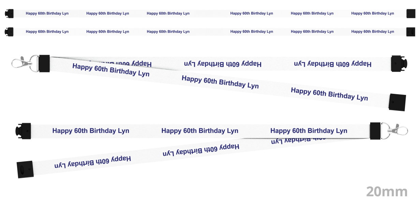Click the slanted birthday text nearest the dotted end cap
Viewport: 420px width, 204px height.
[329, 94]
